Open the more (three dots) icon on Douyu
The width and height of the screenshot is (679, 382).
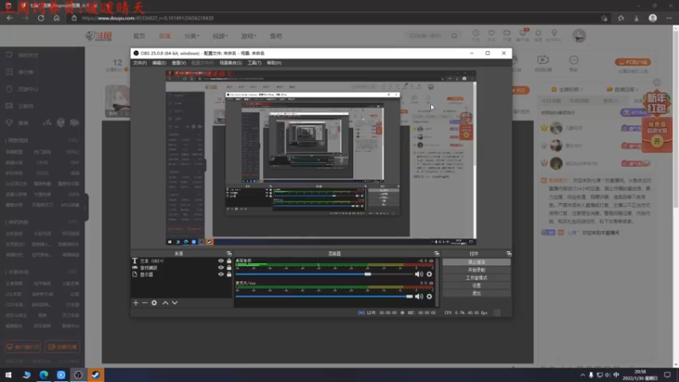click(574, 60)
